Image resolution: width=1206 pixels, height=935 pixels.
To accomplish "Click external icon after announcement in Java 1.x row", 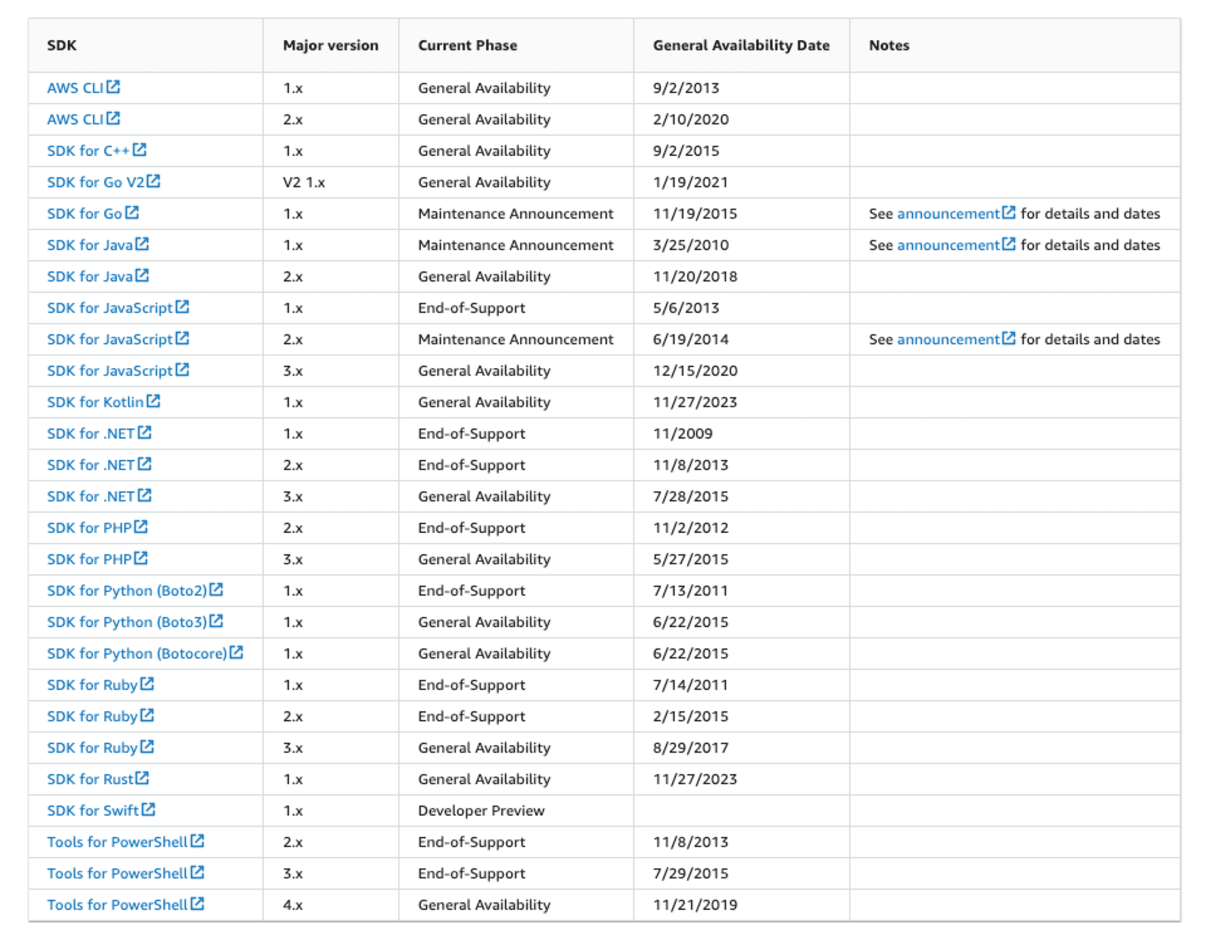I will click(x=1009, y=244).
